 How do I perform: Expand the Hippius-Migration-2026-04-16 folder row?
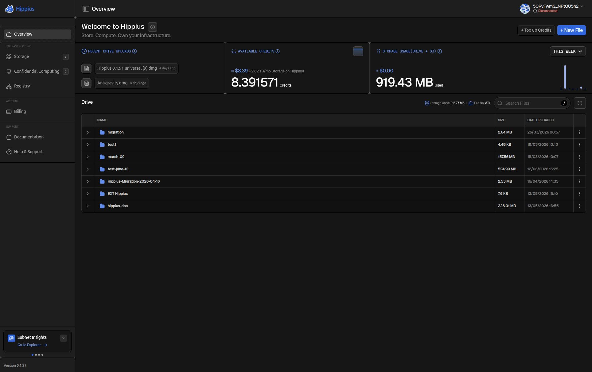tap(88, 181)
